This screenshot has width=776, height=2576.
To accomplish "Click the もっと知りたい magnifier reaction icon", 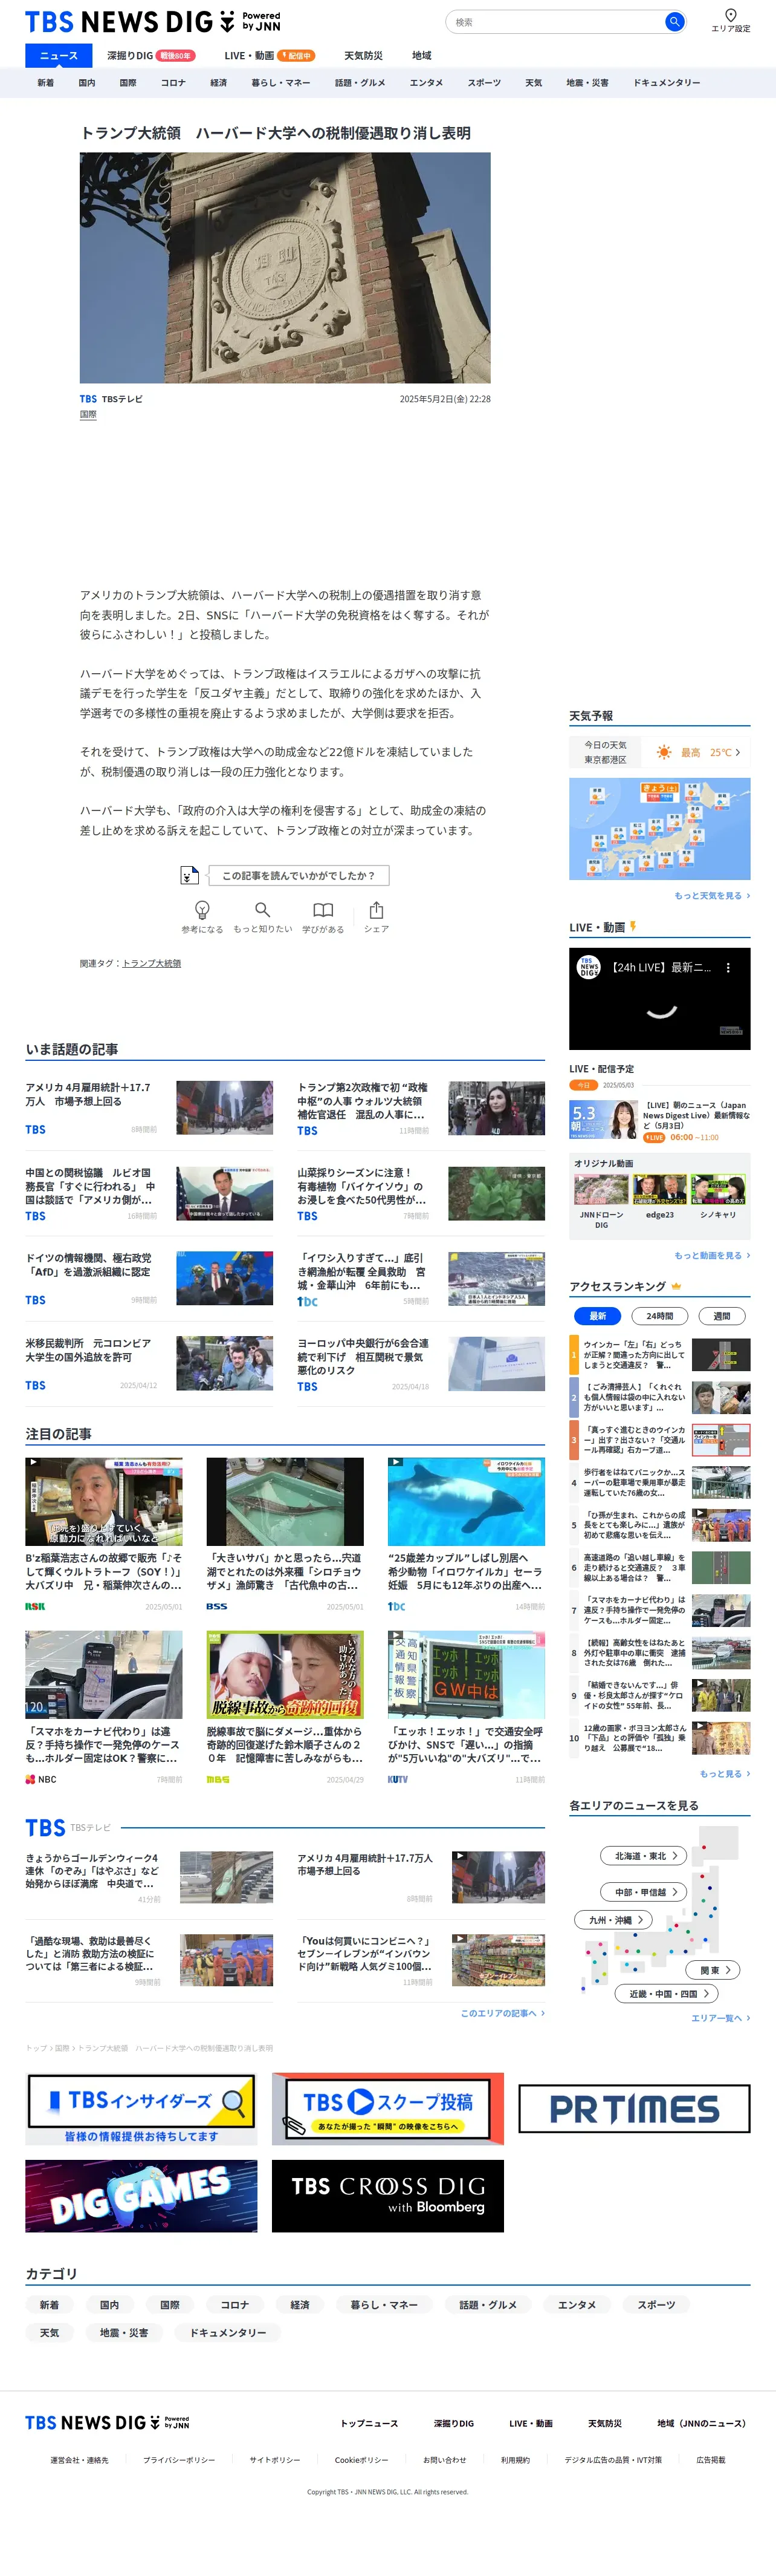I will (263, 910).
